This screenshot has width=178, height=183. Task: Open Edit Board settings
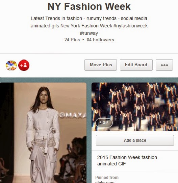coord(136,65)
